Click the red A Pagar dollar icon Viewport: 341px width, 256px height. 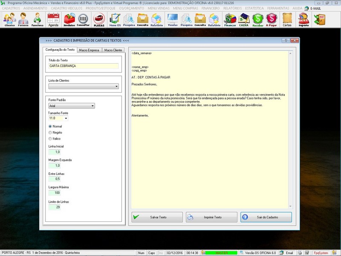tap(272, 20)
